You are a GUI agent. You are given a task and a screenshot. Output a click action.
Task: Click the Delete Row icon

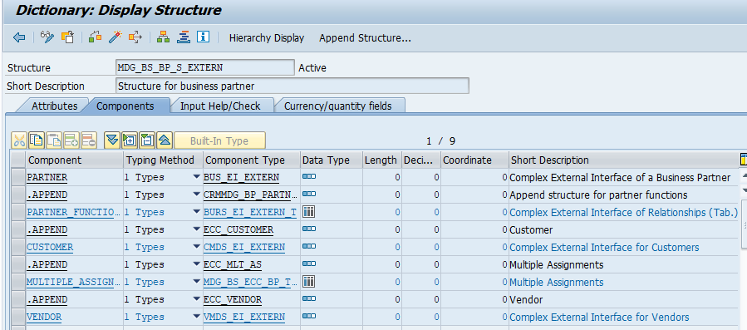pyautogui.click(x=89, y=140)
